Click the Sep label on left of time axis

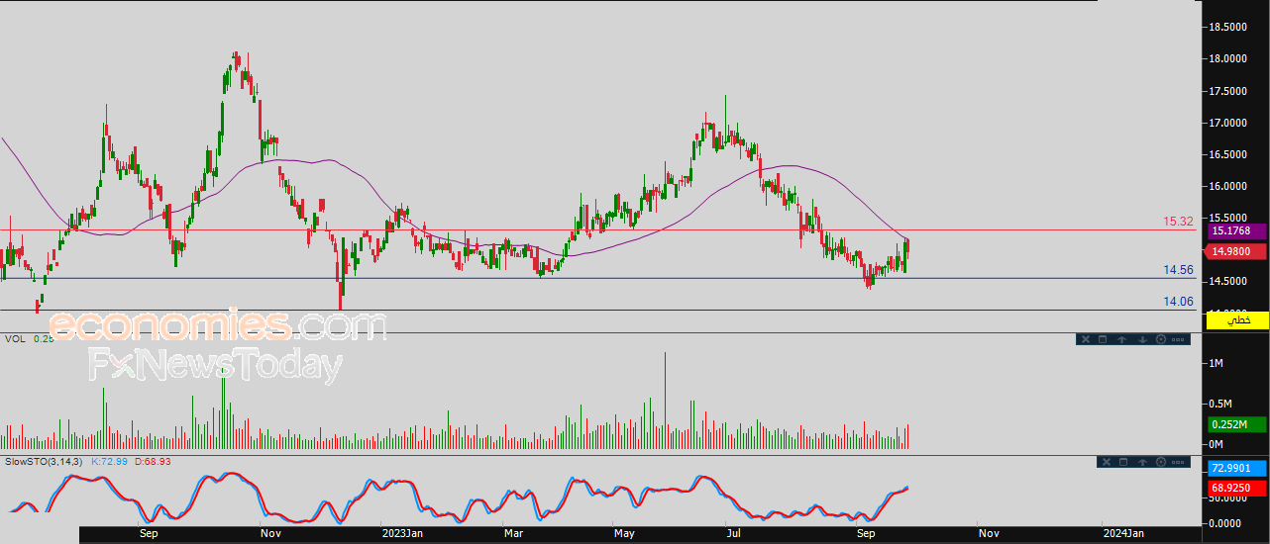click(150, 534)
